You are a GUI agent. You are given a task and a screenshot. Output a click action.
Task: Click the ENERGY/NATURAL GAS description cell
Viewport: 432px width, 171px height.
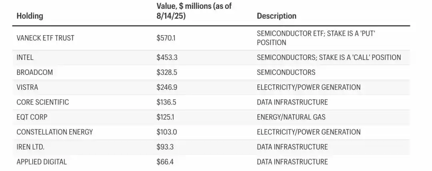tap(291, 117)
